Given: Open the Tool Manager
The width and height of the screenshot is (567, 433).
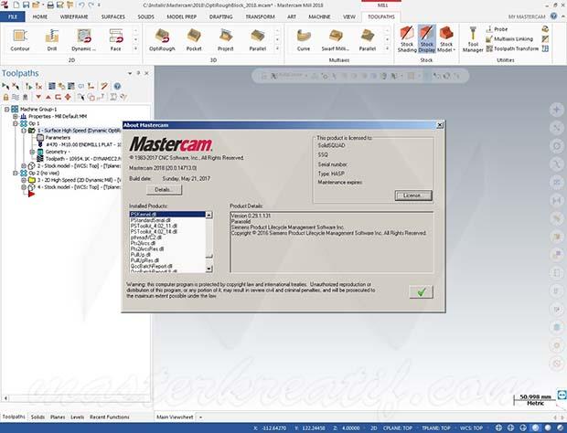Looking at the screenshot, I should click(x=473, y=39).
